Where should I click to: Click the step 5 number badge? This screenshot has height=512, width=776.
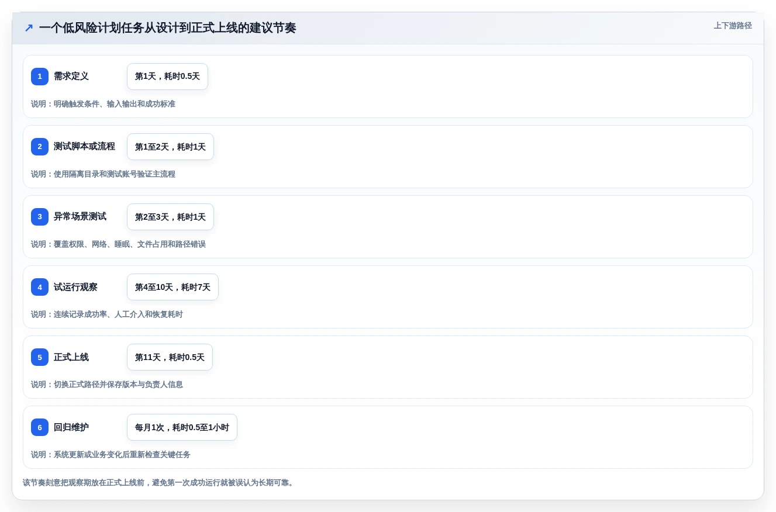click(x=40, y=357)
